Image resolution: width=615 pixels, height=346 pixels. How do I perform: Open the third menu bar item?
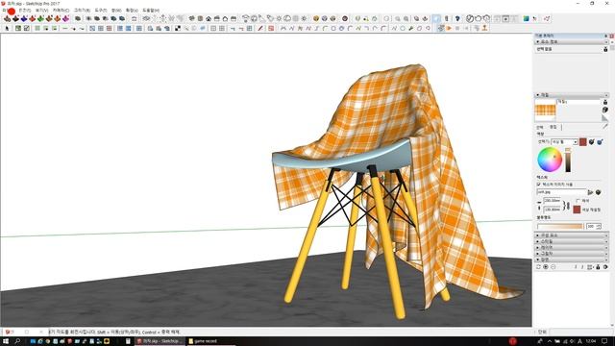tap(41, 11)
